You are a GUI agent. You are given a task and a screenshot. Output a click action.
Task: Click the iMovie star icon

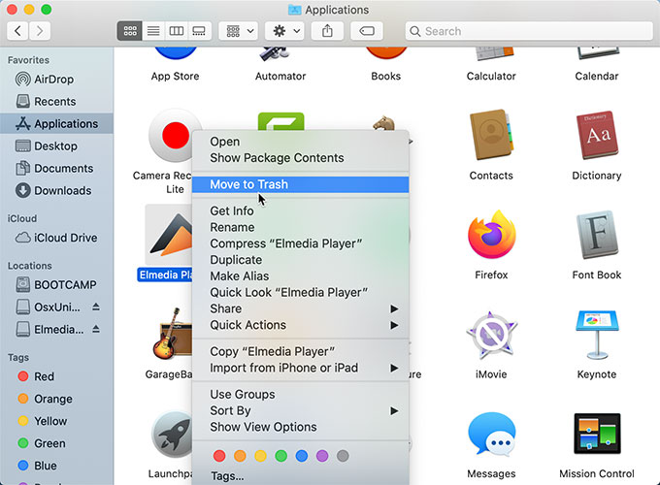click(491, 336)
